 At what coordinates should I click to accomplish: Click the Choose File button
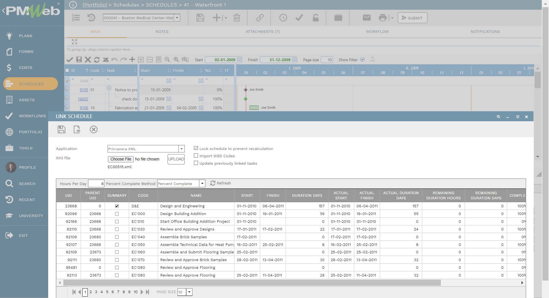(121, 159)
